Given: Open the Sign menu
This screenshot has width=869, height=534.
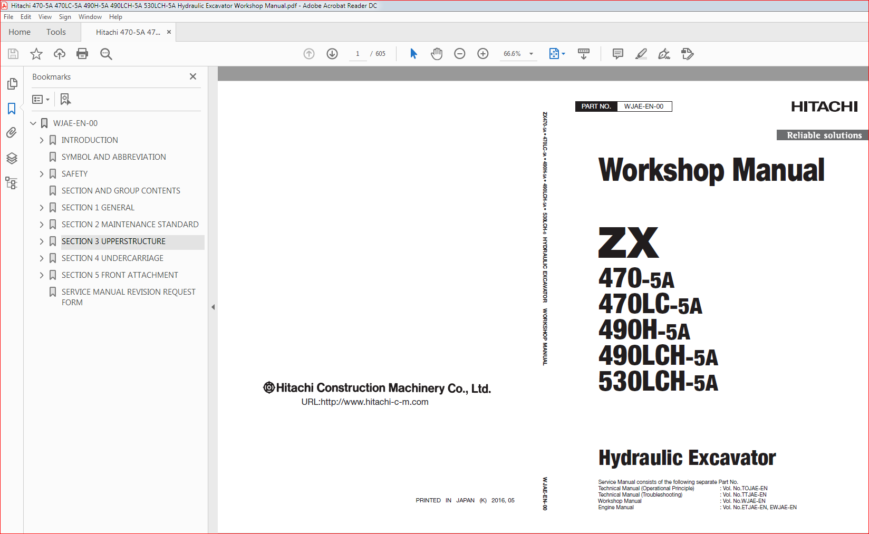Looking at the screenshot, I should pos(65,17).
